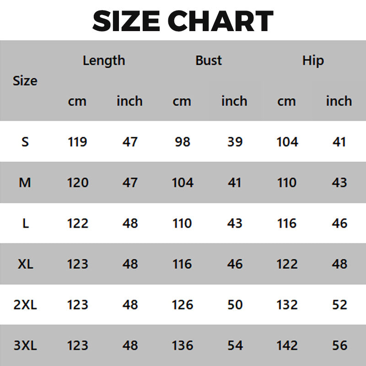Viewport: 366px width, 366px height.
Task: Click the 119 cm length value
Action: (x=77, y=142)
